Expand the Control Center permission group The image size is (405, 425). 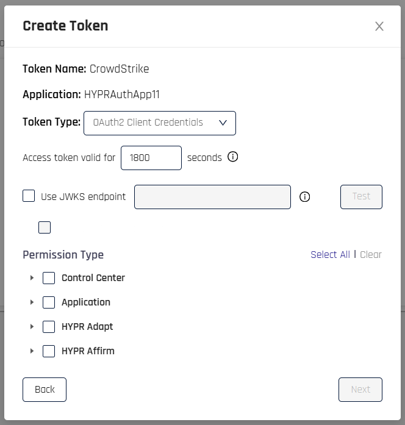(x=32, y=278)
